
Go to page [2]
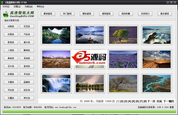122,101
